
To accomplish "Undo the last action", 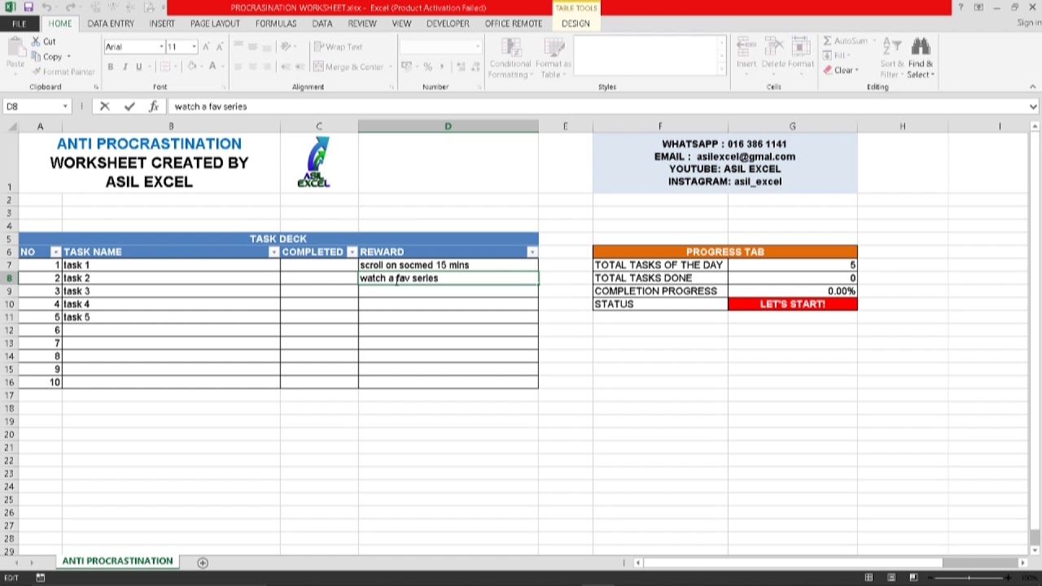I will click(x=47, y=7).
